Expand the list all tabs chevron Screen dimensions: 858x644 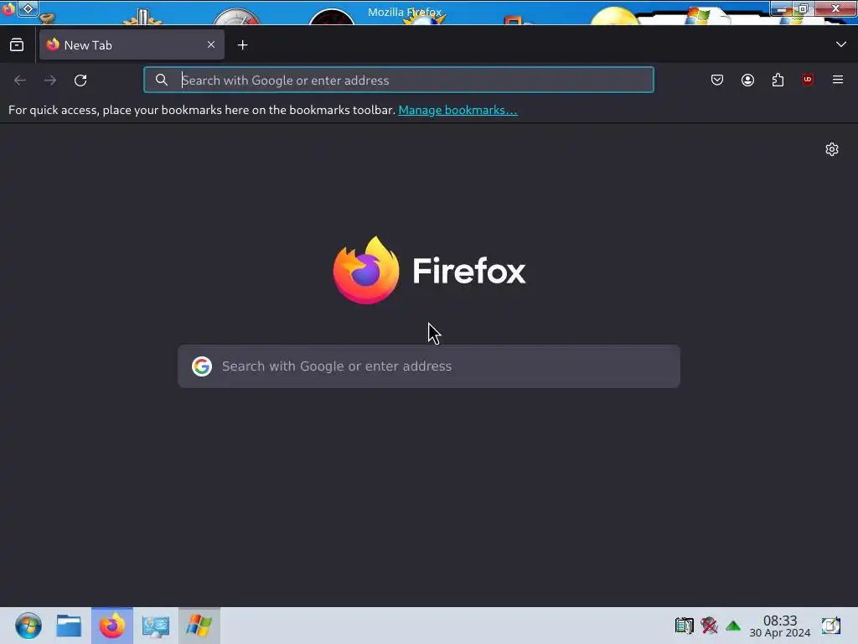click(841, 44)
